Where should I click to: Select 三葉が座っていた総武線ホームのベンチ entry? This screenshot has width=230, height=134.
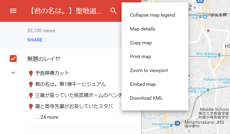point(78,95)
